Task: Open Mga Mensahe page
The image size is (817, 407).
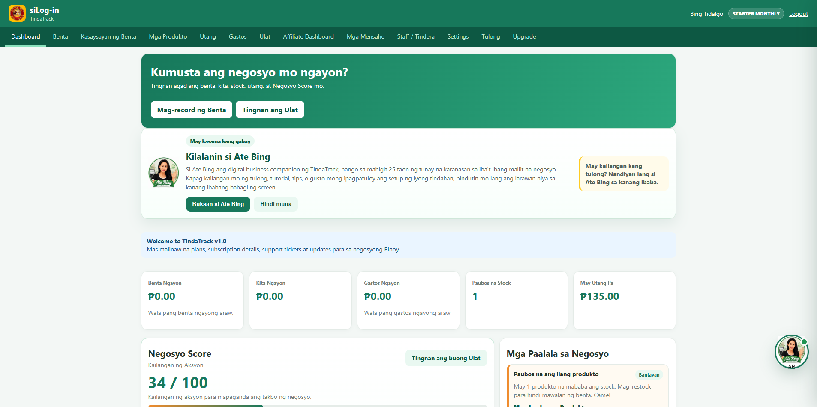Action: [x=366, y=37]
